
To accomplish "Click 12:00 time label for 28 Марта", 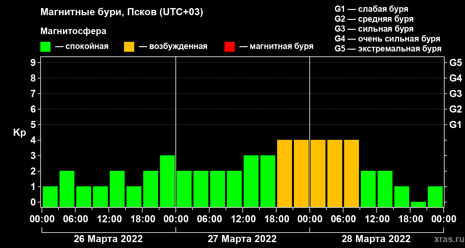I will point(377,219).
